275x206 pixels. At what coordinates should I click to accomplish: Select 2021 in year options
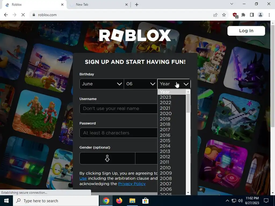(x=172, y=108)
